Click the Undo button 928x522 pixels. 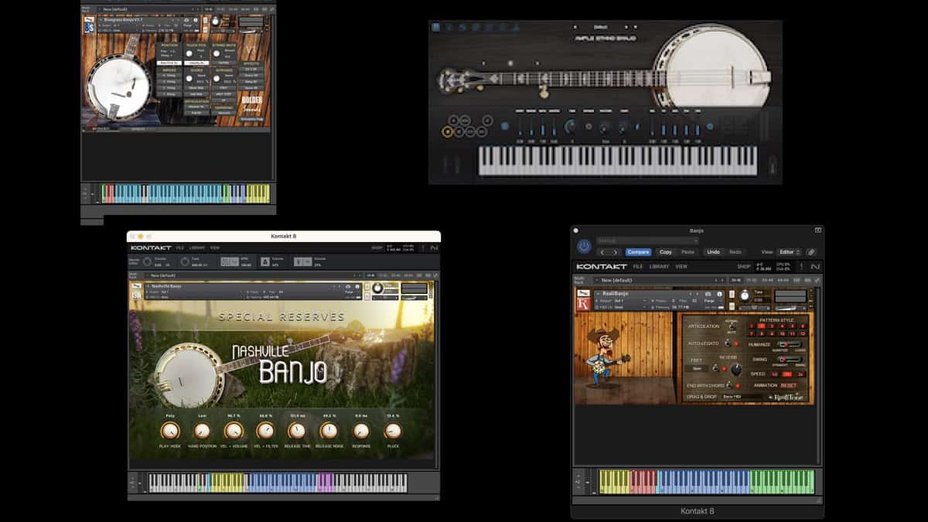[x=713, y=252]
